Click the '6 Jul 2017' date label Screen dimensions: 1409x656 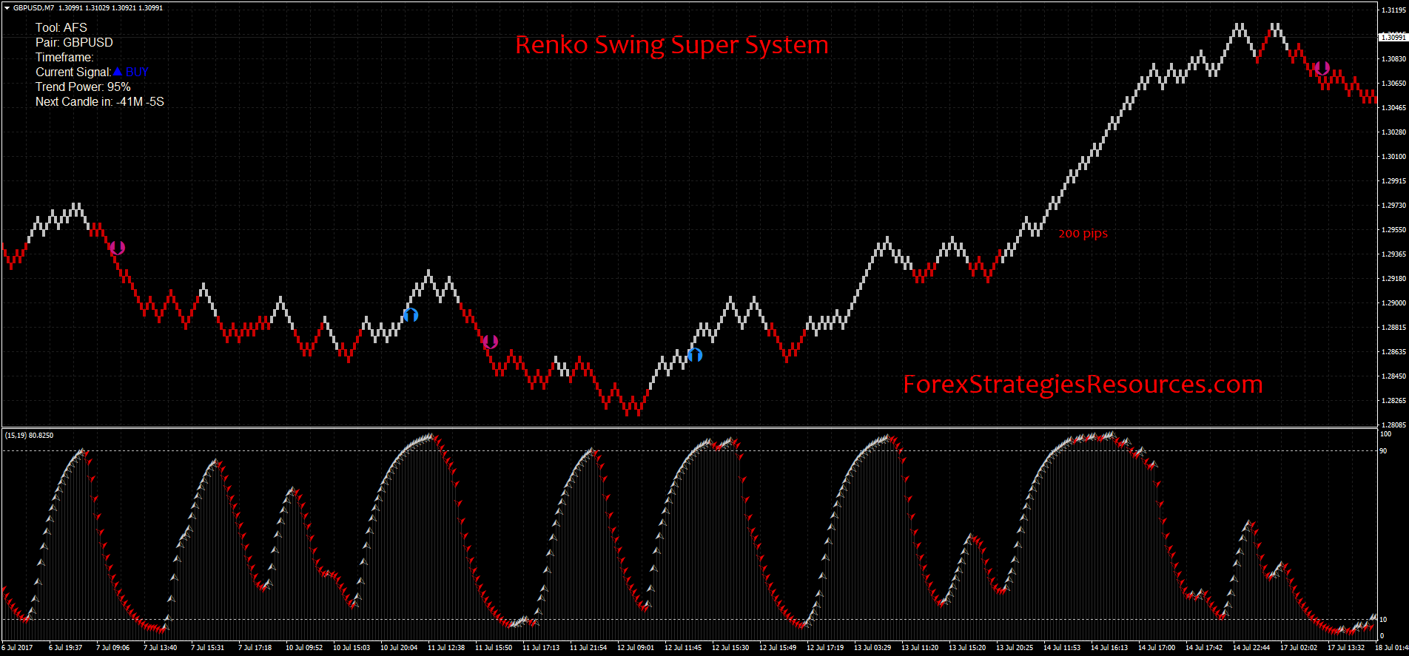(x=17, y=647)
